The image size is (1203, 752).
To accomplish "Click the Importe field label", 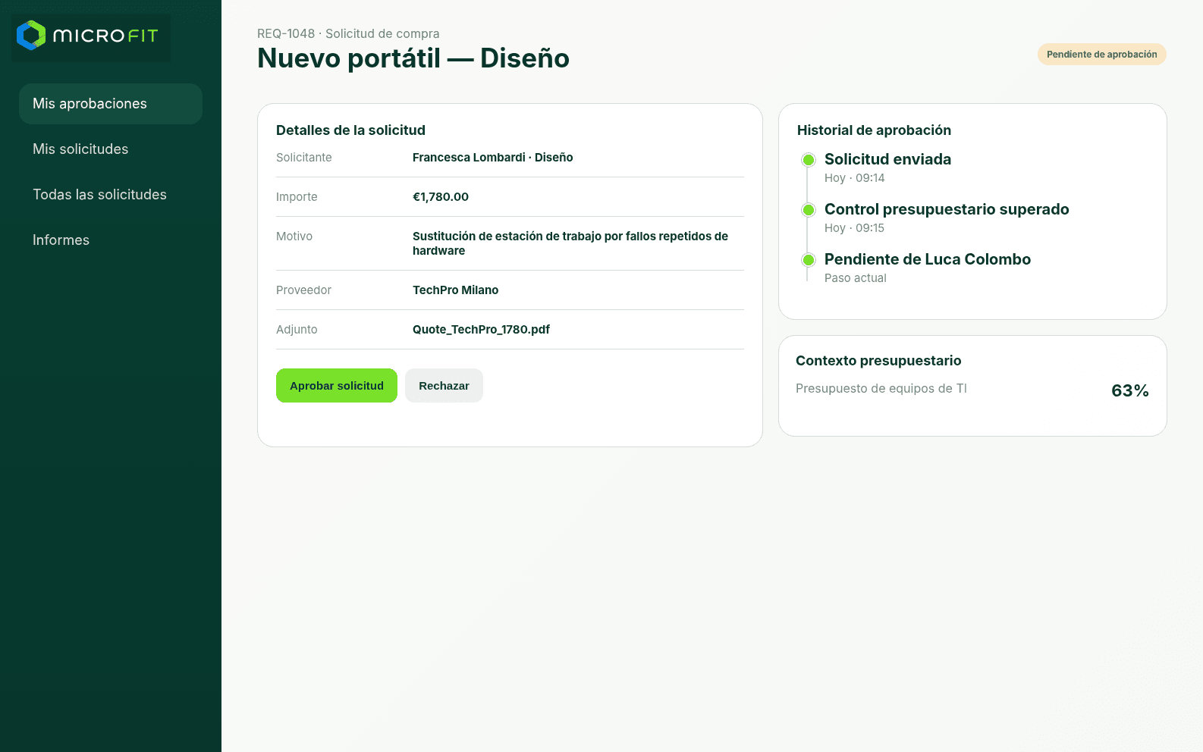I will click(x=297, y=197).
